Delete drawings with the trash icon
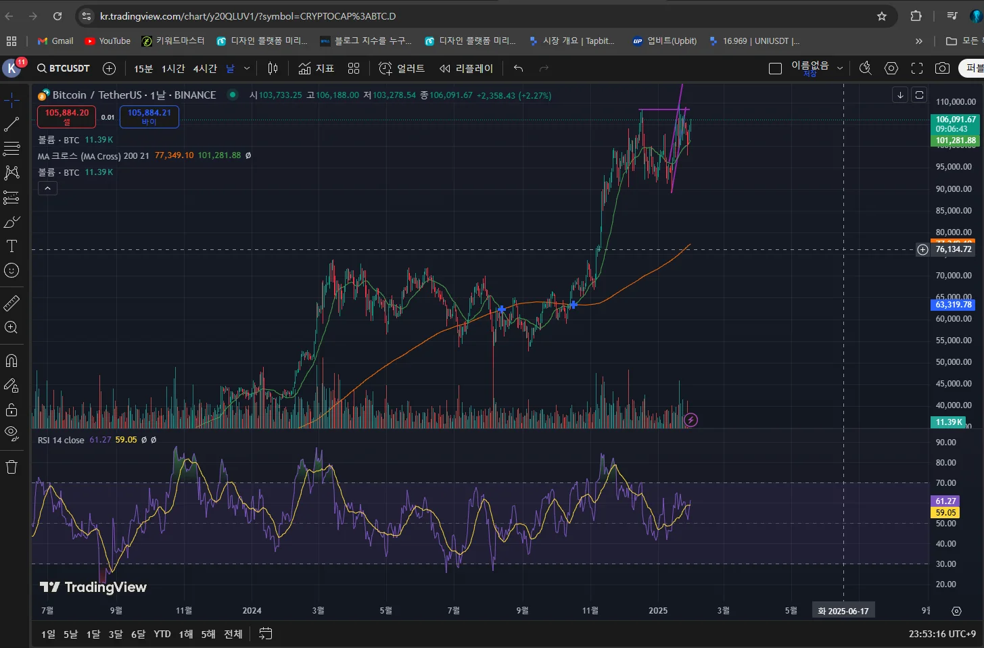Screen dimensions: 984x648 [11, 467]
